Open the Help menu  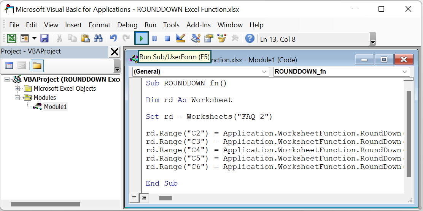tap(256, 25)
